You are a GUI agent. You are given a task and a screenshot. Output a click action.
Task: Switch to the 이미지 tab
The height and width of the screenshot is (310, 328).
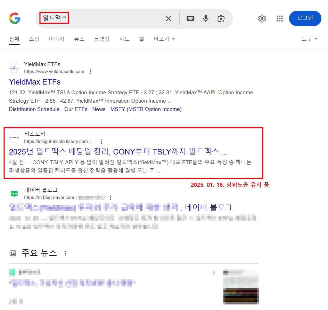tap(57, 39)
